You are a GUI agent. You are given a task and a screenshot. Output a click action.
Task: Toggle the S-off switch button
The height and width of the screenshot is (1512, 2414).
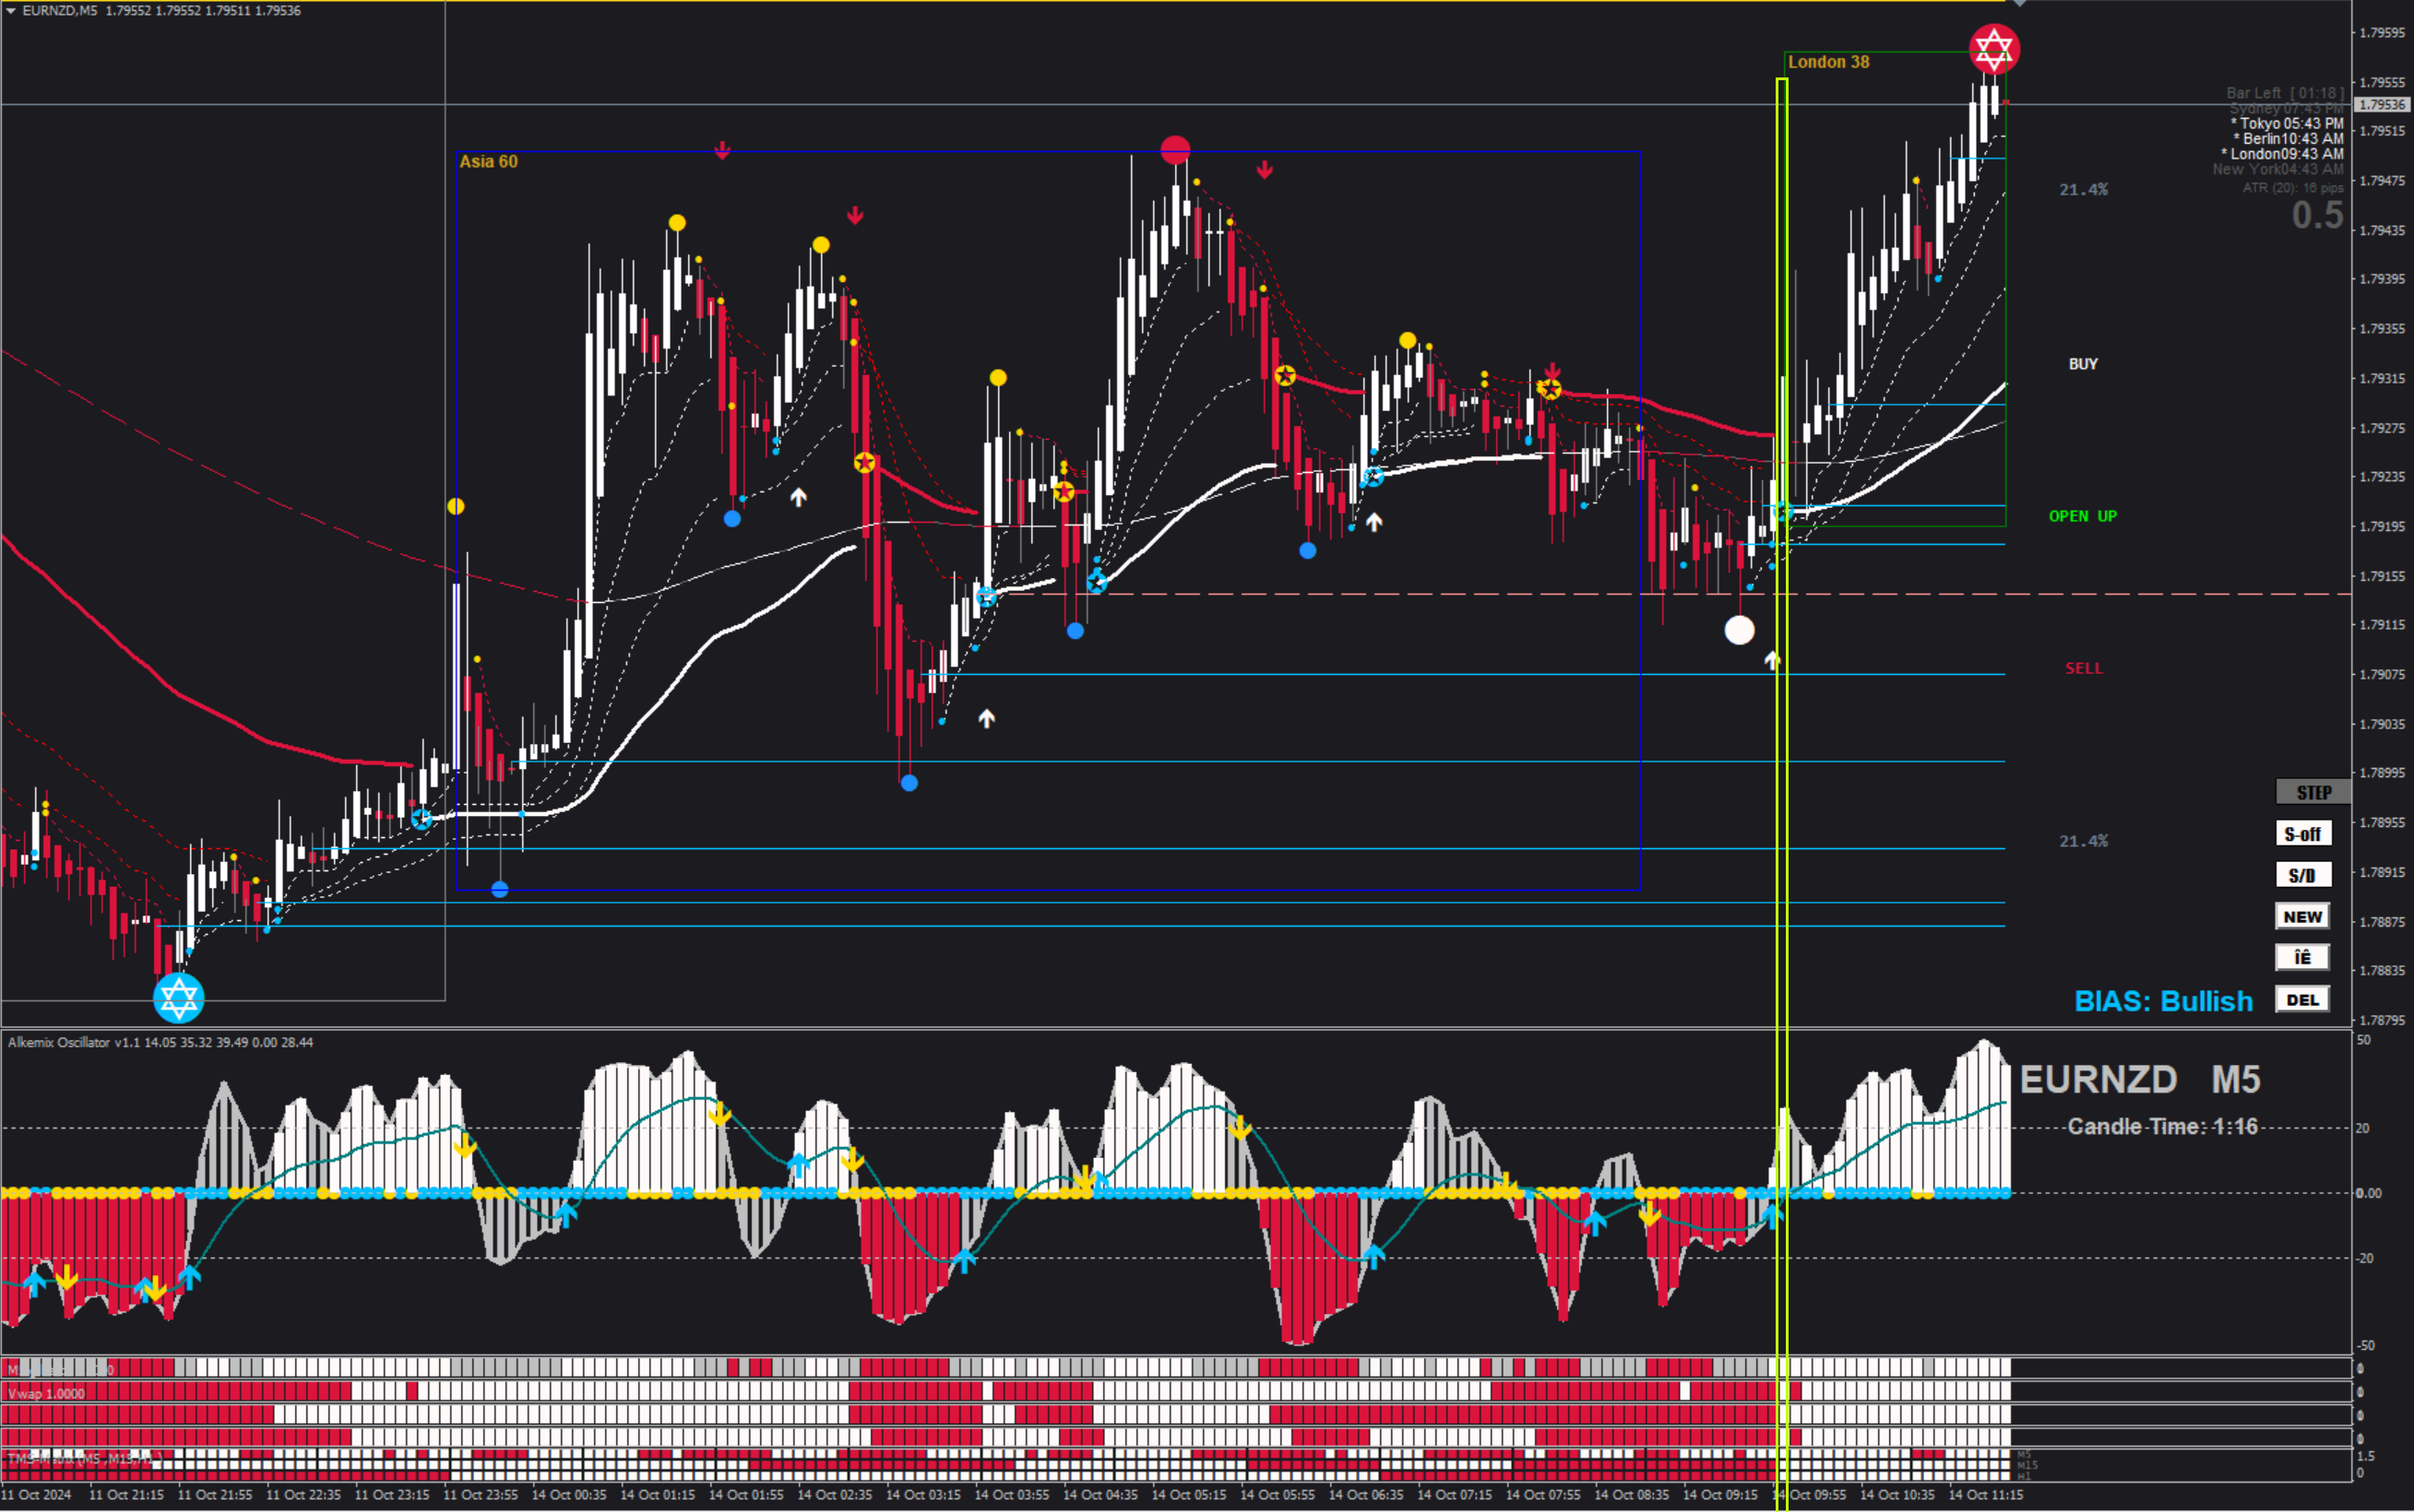click(2302, 834)
